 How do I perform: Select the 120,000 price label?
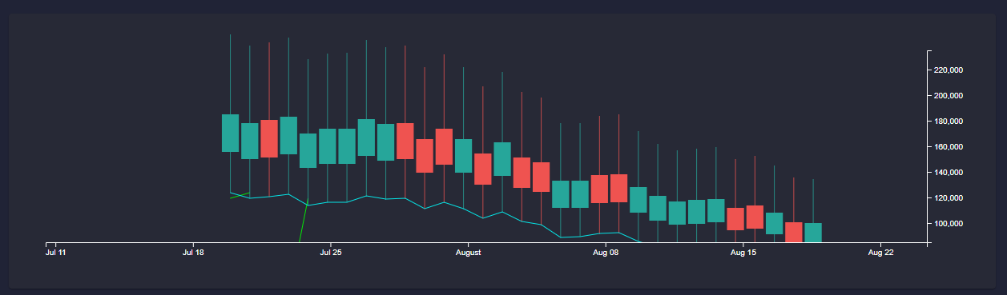point(948,198)
